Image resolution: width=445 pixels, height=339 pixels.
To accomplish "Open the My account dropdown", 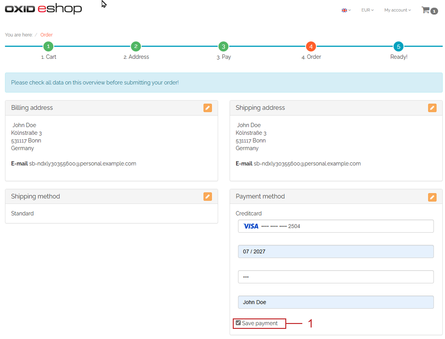I will (x=397, y=10).
